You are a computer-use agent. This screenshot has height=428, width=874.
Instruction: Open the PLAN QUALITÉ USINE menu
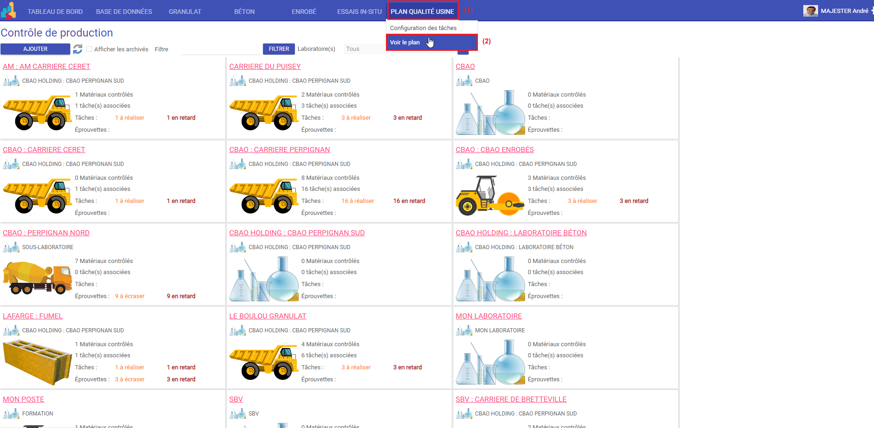[422, 11]
